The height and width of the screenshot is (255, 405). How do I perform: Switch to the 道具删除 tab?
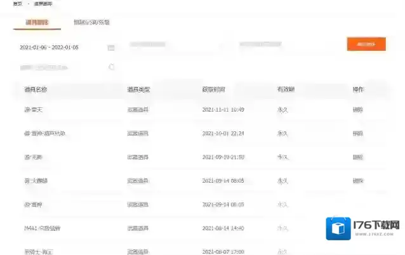point(37,22)
